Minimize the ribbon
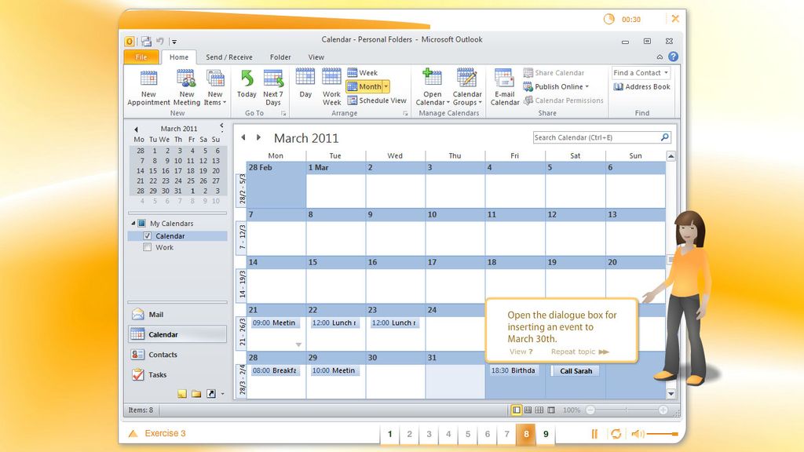This screenshot has height=452, width=804. [x=660, y=56]
